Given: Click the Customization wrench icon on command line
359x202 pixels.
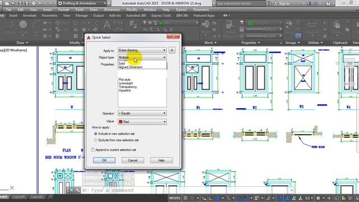Looking at the screenshot, I should pos(78,190).
